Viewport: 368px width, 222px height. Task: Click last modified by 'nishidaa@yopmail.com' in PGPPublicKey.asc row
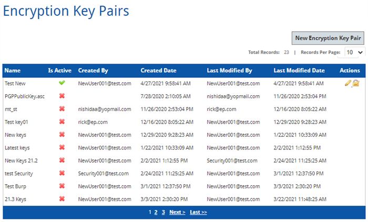(x=233, y=96)
